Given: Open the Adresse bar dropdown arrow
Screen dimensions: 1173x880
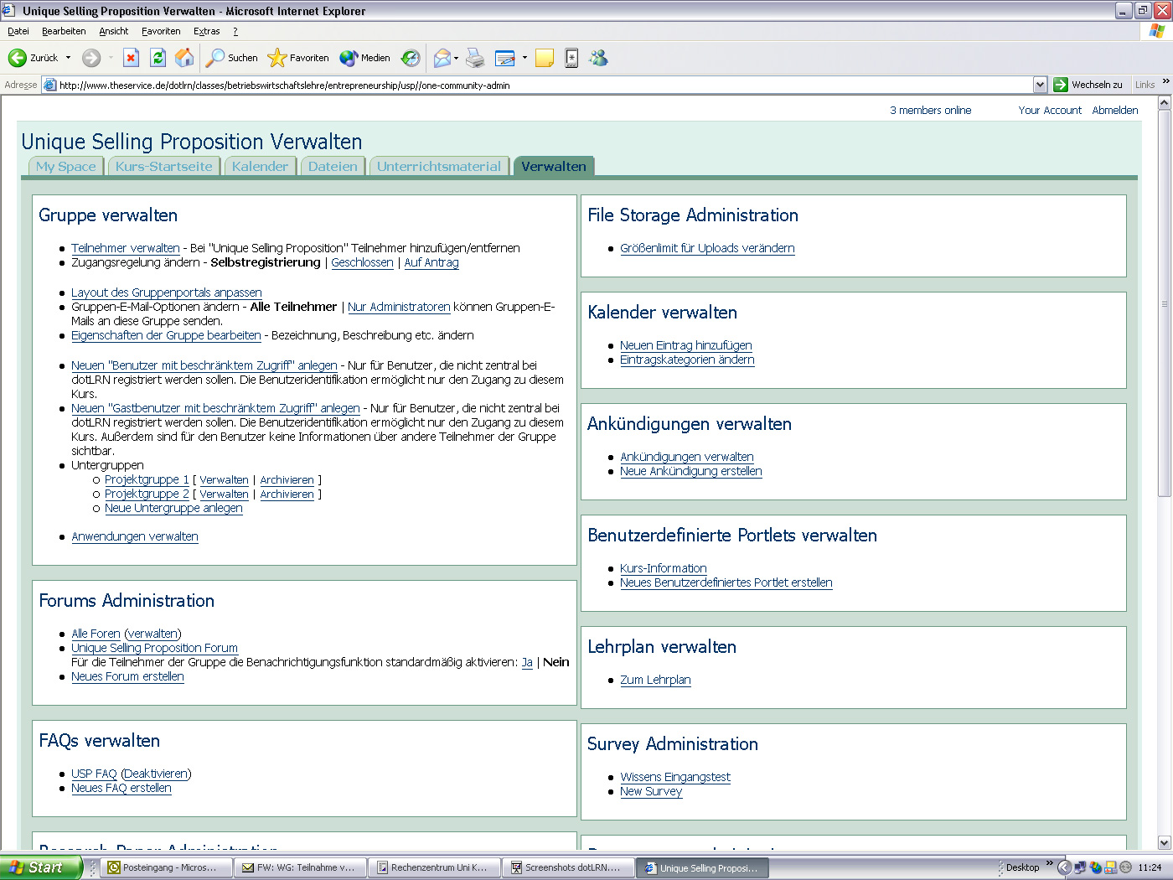Looking at the screenshot, I should [x=1040, y=85].
